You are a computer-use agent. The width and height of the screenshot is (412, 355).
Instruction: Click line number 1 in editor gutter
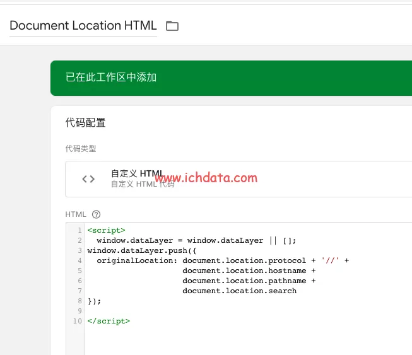tap(79, 230)
